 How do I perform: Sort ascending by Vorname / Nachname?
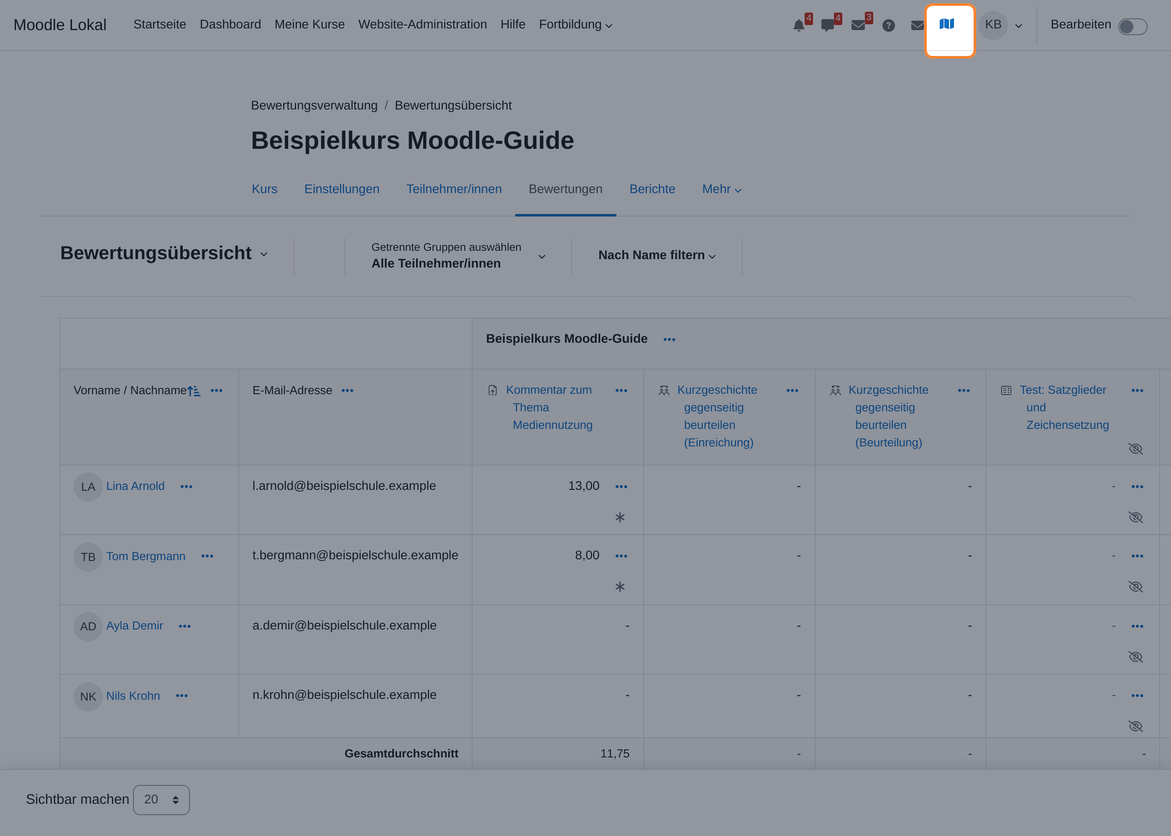[194, 391]
